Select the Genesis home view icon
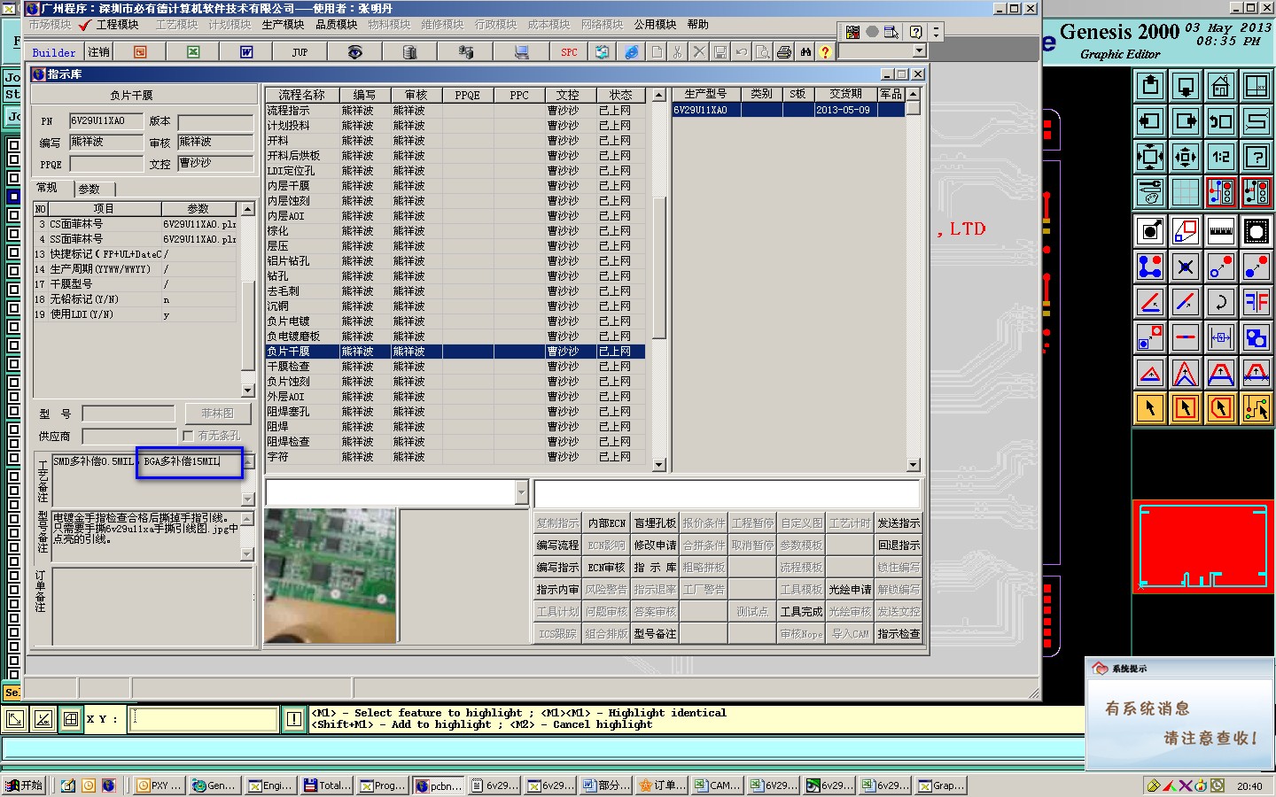Screen dimensions: 1276x797 (1220, 86)
